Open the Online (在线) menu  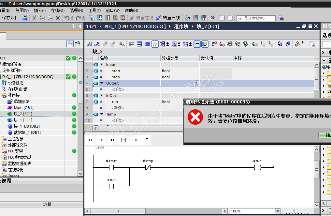click(57, 10)
